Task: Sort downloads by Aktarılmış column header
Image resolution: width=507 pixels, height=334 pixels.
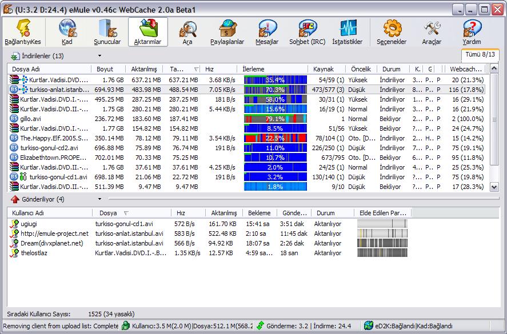Action: pos(144,69)
